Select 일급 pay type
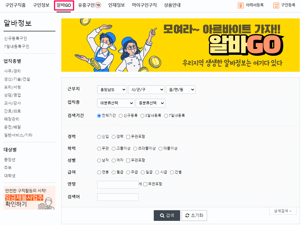Viewport: 301px width, 225px height. [143, 172]
